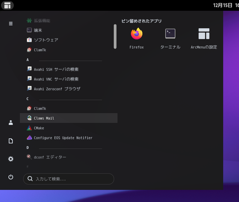Open the ArcMenu button in top panel

(x=7, y=5)
